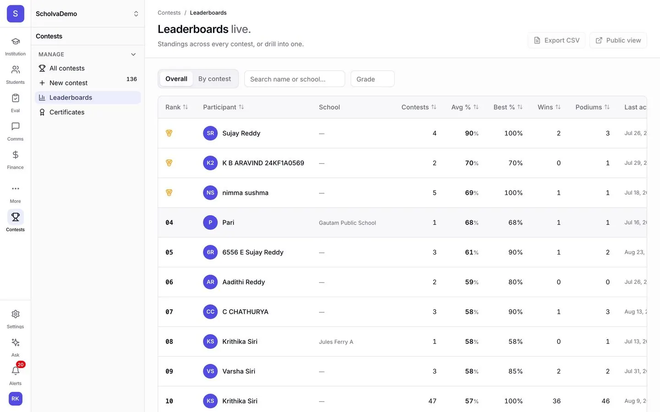
Task: Sort by Avg % column
Action: pos(465,107)
